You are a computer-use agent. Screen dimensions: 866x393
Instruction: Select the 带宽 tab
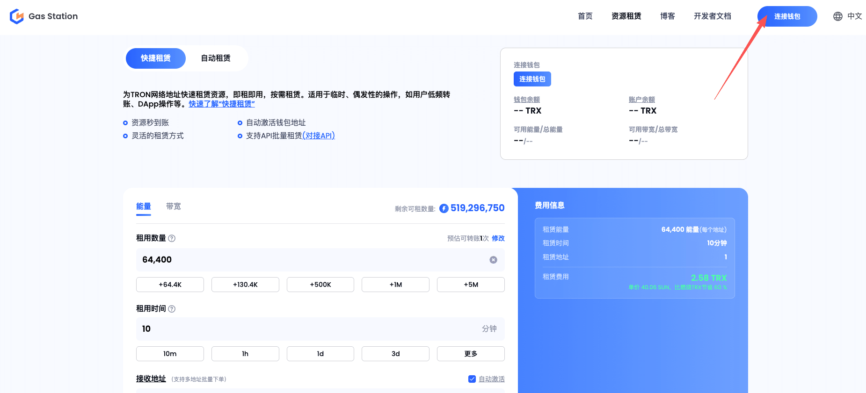(174, 207)
